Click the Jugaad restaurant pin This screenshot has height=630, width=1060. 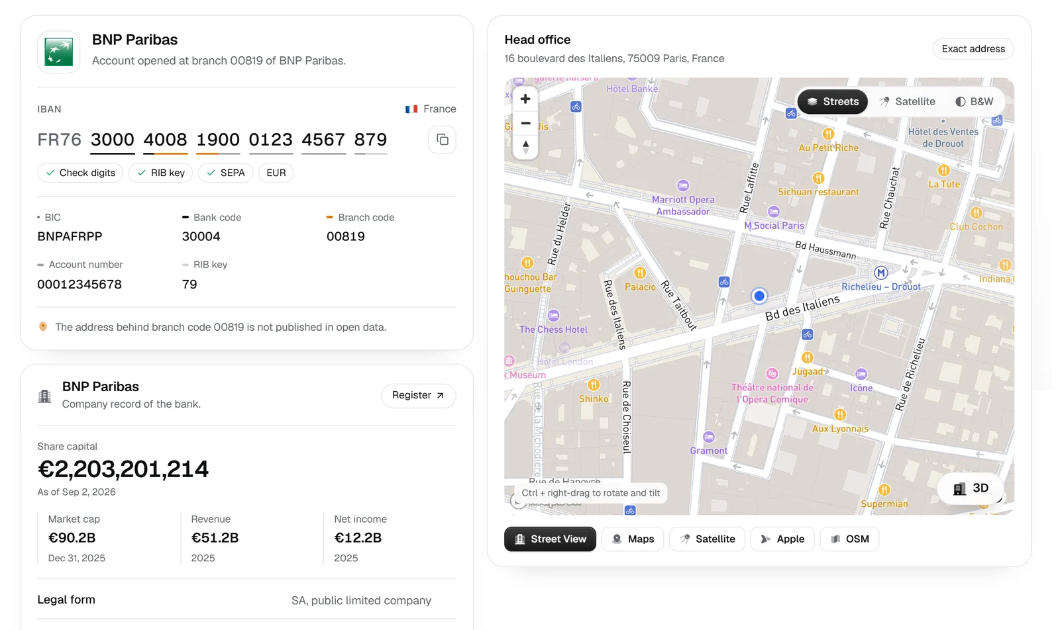pyautogui.click(x=808, y=358)
